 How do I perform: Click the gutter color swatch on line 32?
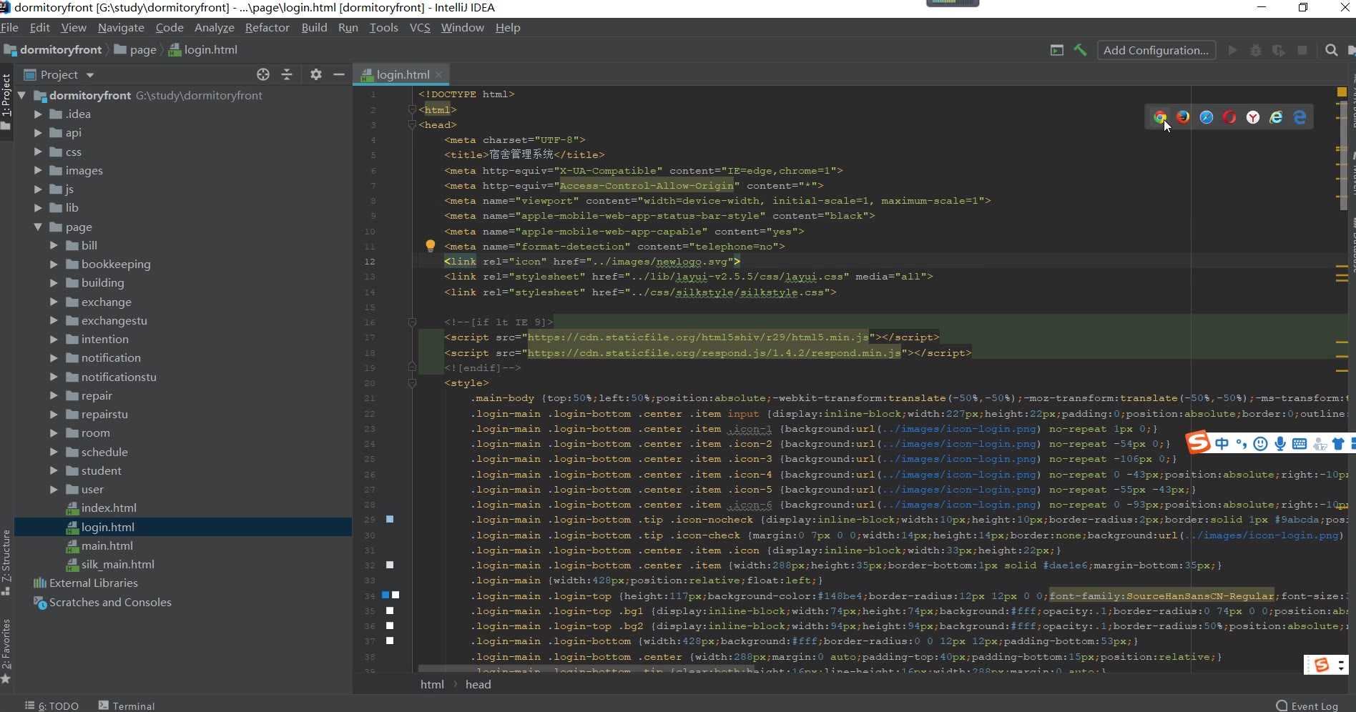tap(390, 565)
